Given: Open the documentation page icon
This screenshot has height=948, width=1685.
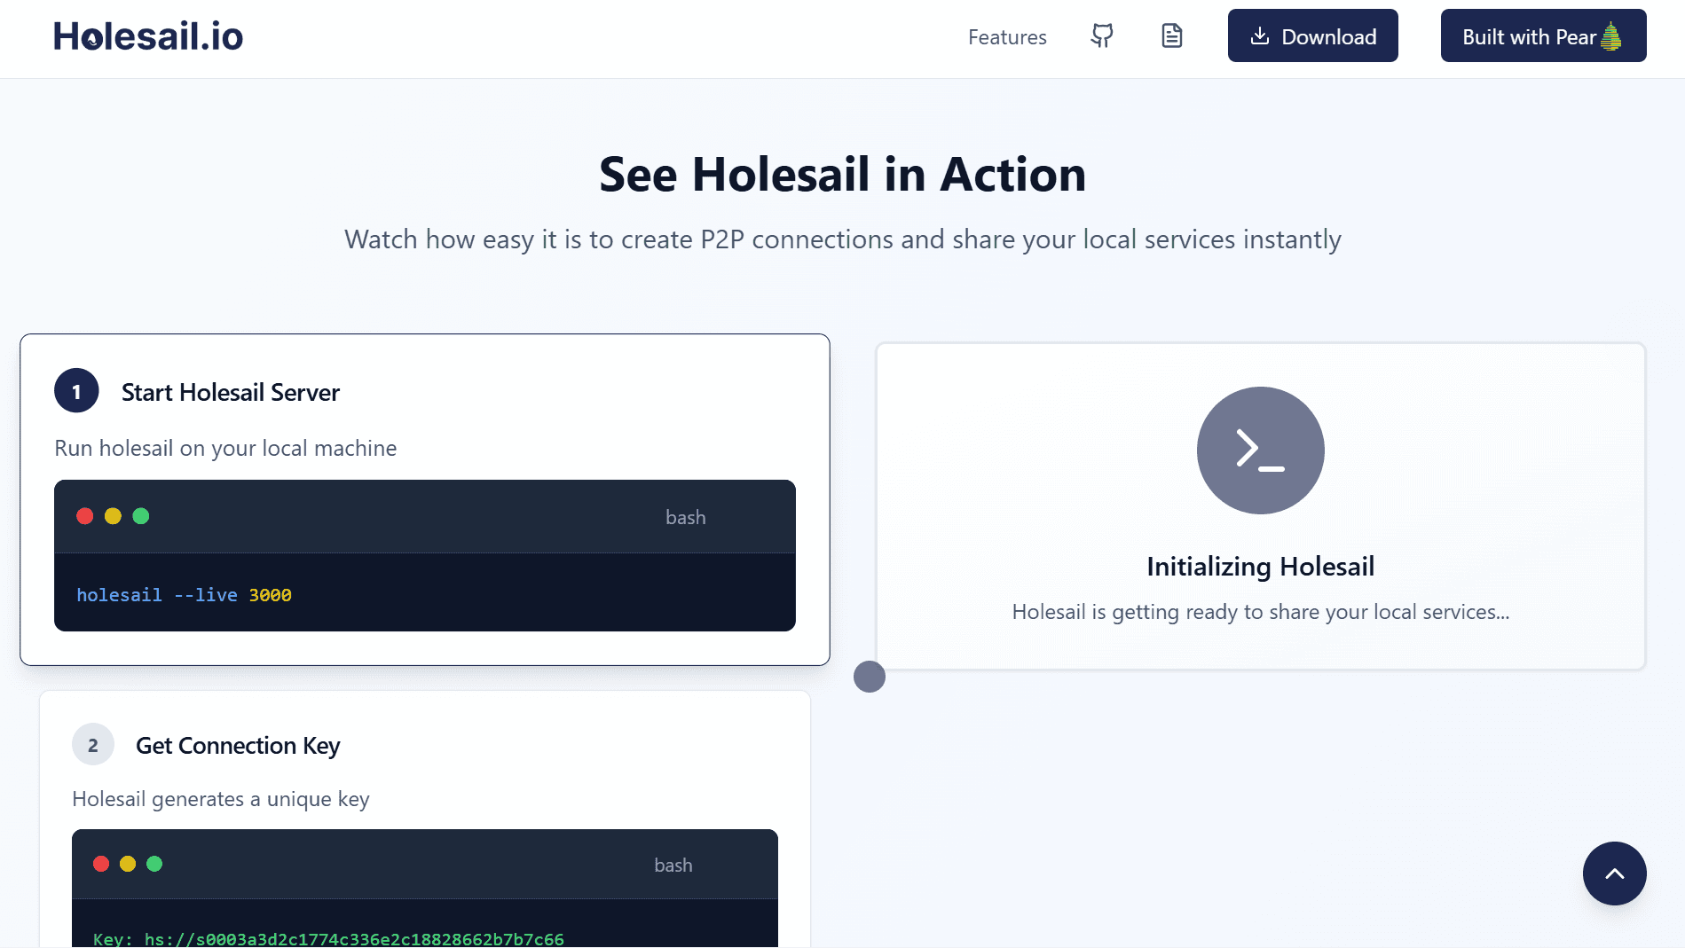Looking at the screenshot, I should (1172, 36).
